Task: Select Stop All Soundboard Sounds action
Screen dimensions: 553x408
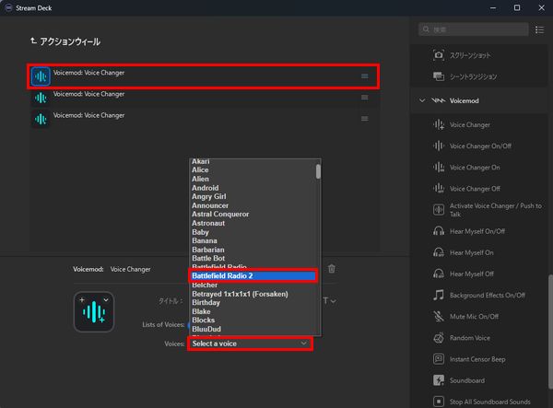Action: pos(489,402)
